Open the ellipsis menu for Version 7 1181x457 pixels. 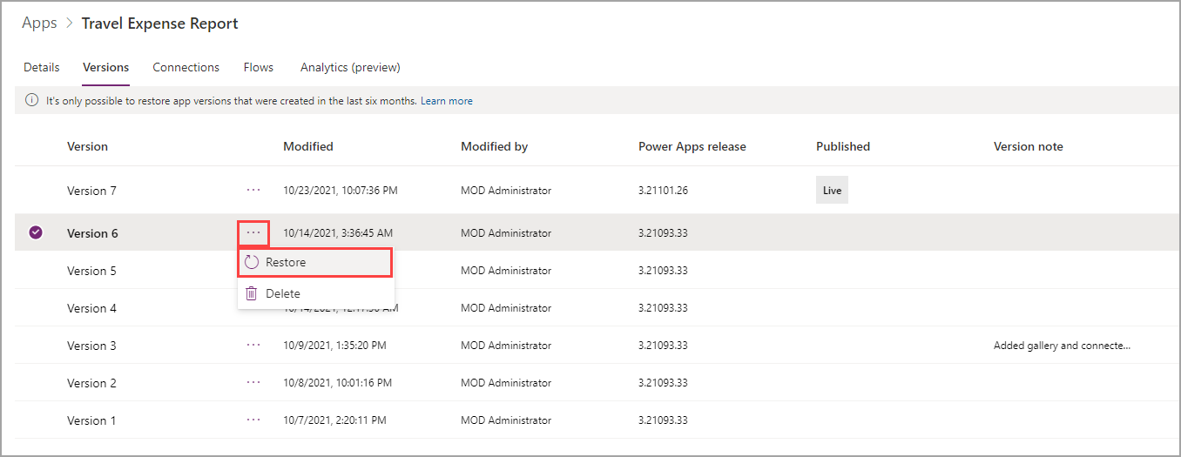click(253, 189)
